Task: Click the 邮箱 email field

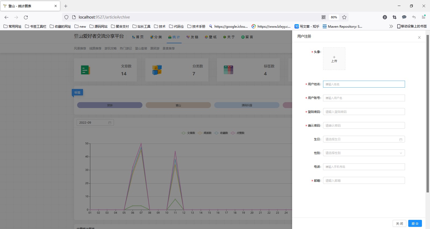Action: tap(364, 180)
